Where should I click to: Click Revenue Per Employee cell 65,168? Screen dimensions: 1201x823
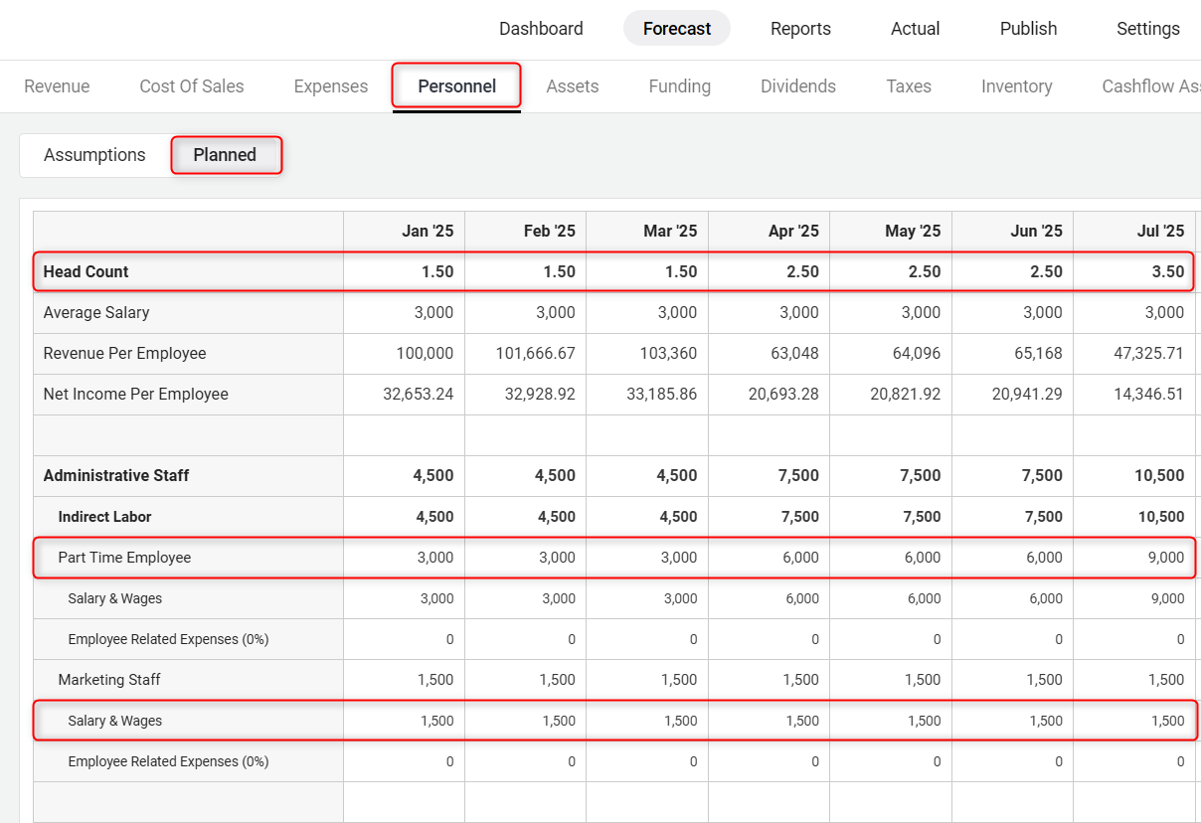[x=1037, y=353]
